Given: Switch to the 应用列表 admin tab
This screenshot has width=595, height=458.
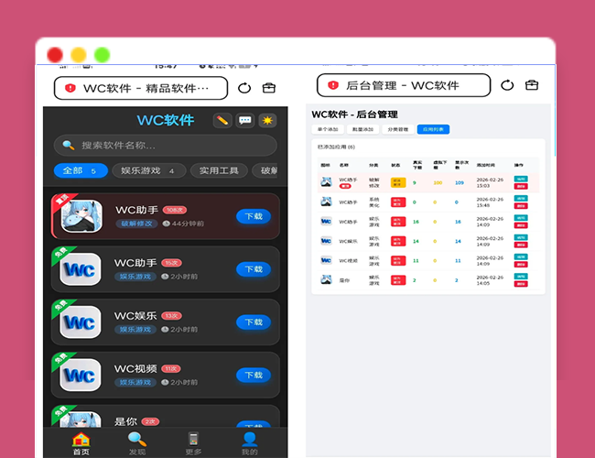Looking at the screenshot, I should (x=433, y=129).
